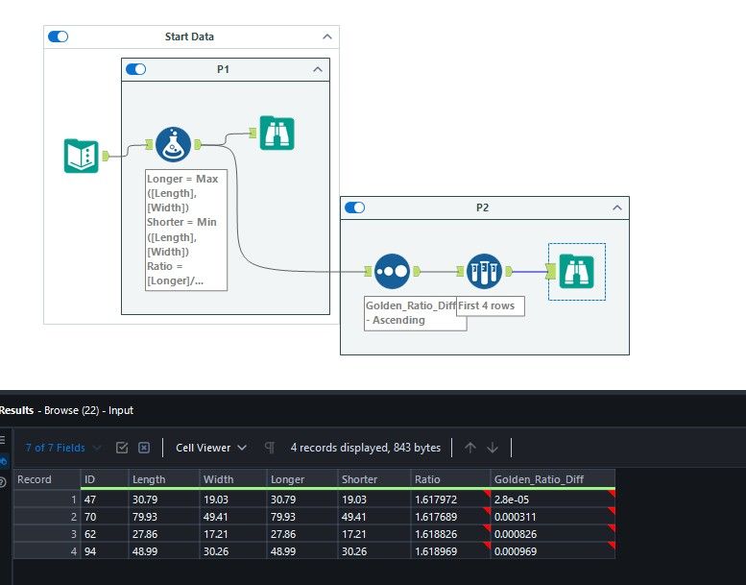Deselect all fields x icon
This screenshot has height=585, width=746.
click(144, 448)
